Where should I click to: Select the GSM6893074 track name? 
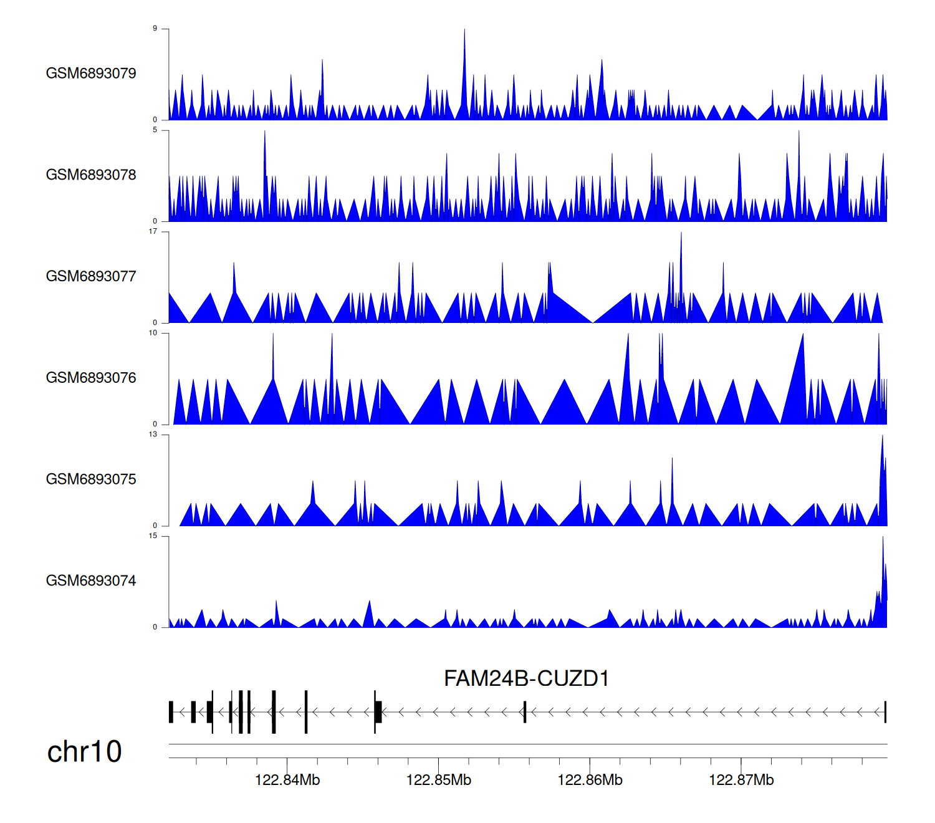pyautogui.click(x=91, y=581)
